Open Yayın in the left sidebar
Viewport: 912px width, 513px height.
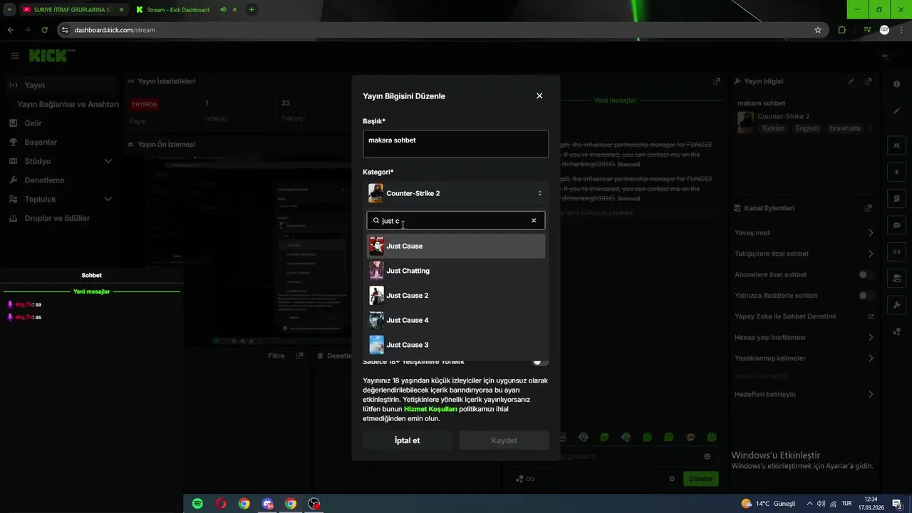click(x=61, y=85)
